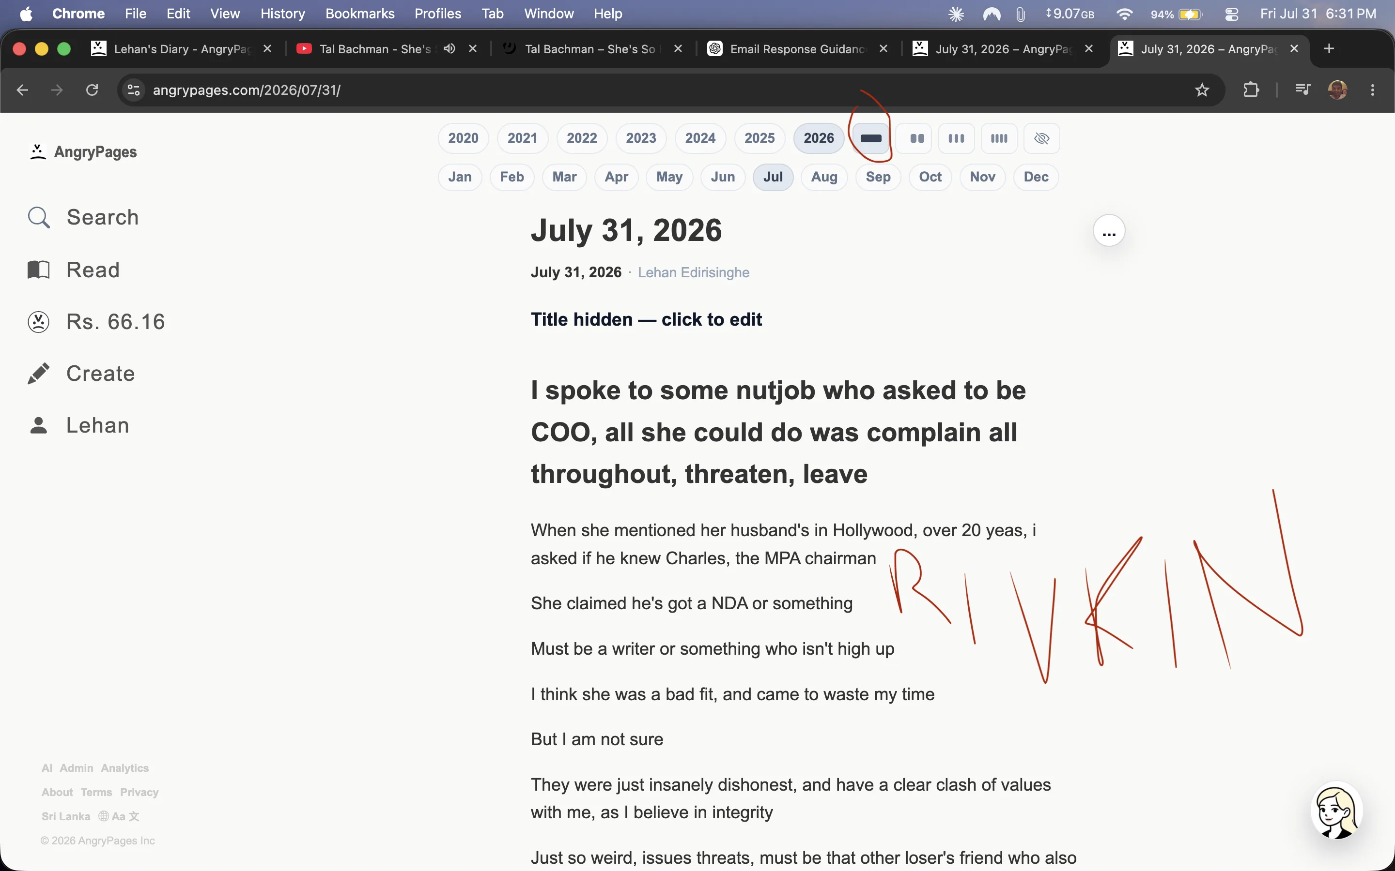The image size is (1395, 871).
Task: Open the Read book icon
Action: 39,270
